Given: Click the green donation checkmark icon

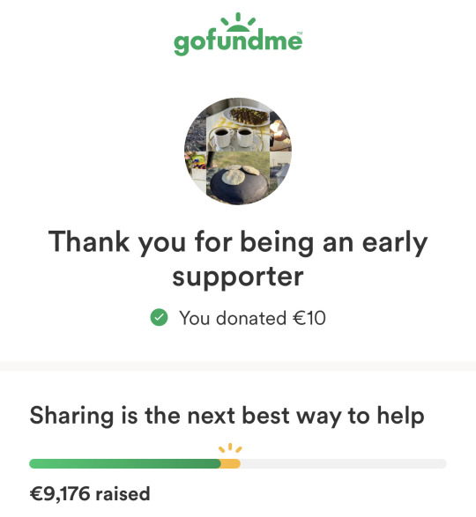Looking at the screenshot, I should click(159, 318).
